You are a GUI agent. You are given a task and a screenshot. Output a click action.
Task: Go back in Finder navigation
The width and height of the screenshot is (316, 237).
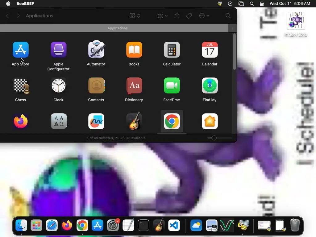point(7,16)
